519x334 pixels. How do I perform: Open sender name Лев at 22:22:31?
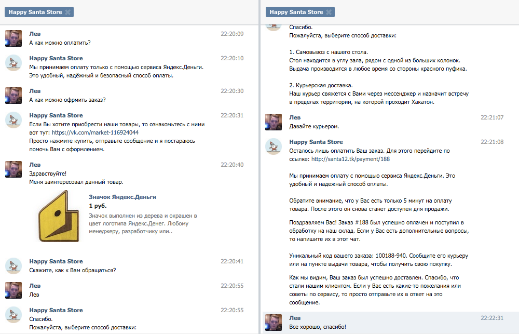coord(295,318)
